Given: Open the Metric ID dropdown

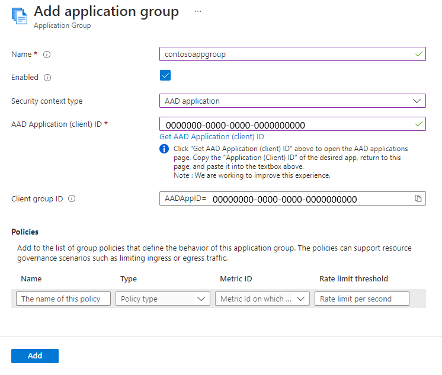Looking at the screenshot, I should coord(262,299).
